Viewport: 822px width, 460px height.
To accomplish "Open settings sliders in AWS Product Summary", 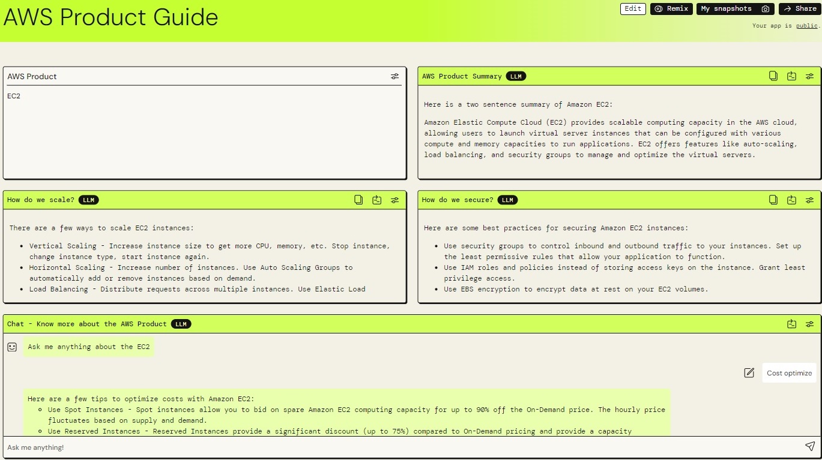I will tap(809, 76).
